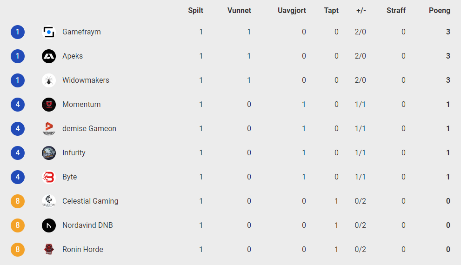Screen dimensions: 461x265
Task: Open the Ronin Horde logo
Action: [49, 250]
